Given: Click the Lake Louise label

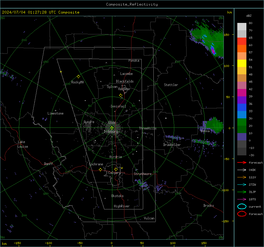Looking at the screenshot, I should [x=23, y=144].
